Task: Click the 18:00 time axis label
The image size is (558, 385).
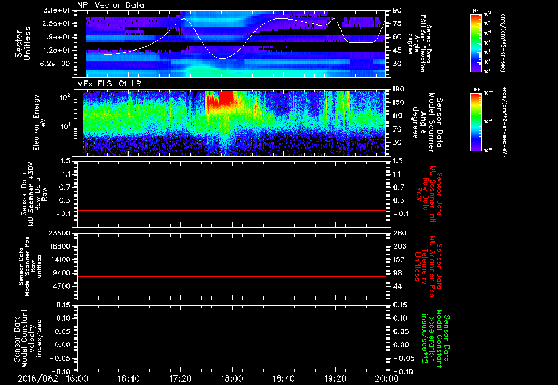Action: click(x=232, y=378)
